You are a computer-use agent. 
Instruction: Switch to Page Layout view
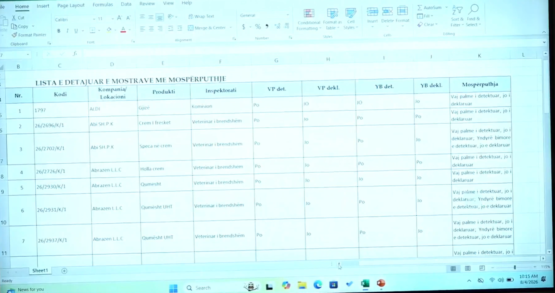(x=467, y=268)
